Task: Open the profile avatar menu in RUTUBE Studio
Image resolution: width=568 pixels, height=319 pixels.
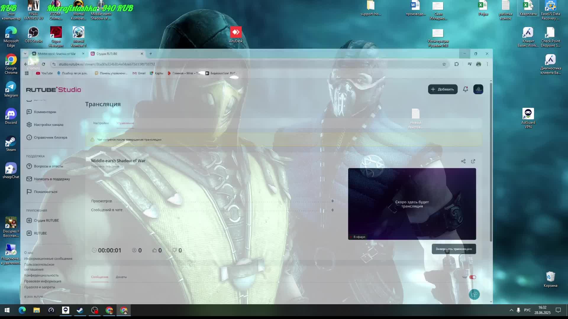Action: point(478,89)
